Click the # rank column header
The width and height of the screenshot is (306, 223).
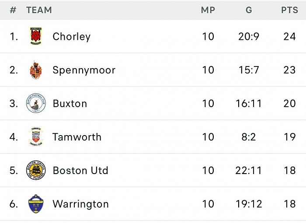point(13,10)
